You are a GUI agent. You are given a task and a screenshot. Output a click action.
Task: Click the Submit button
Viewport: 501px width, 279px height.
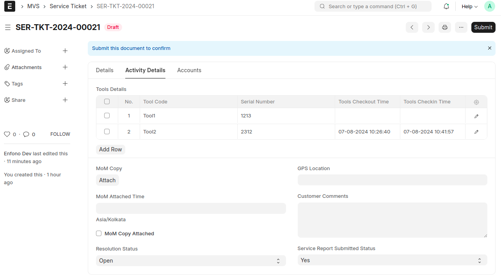coord(483,27)
